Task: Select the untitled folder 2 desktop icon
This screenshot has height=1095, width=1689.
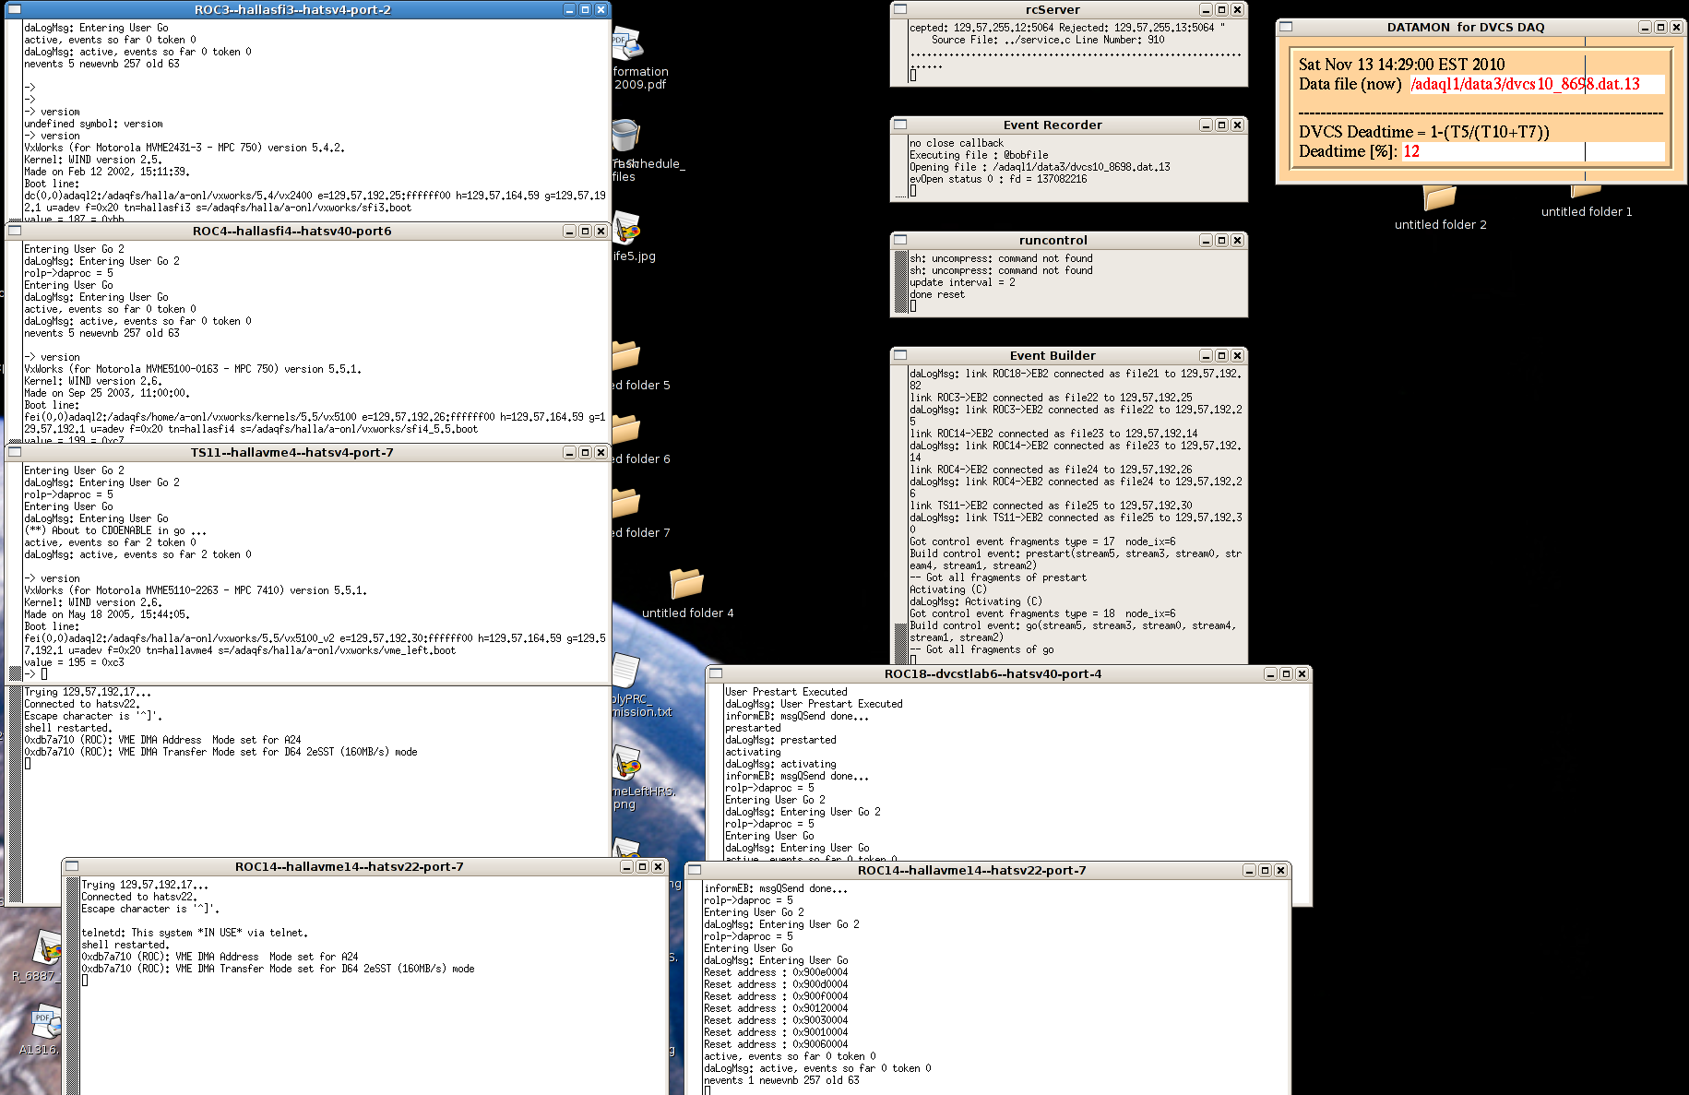Action: point(1439,197)
